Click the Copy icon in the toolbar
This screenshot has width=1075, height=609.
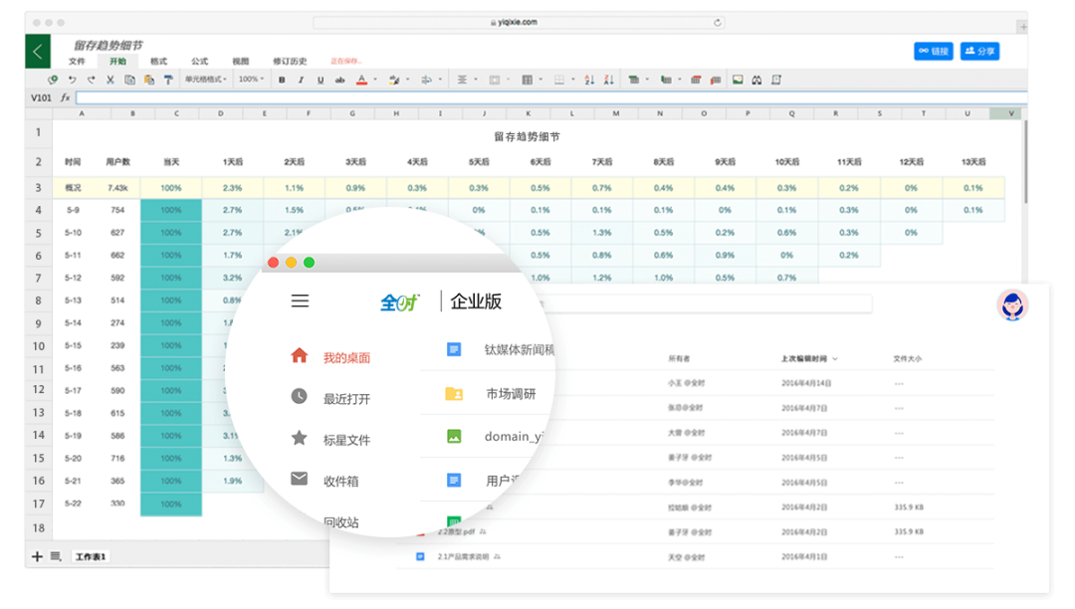coord(128,81)
